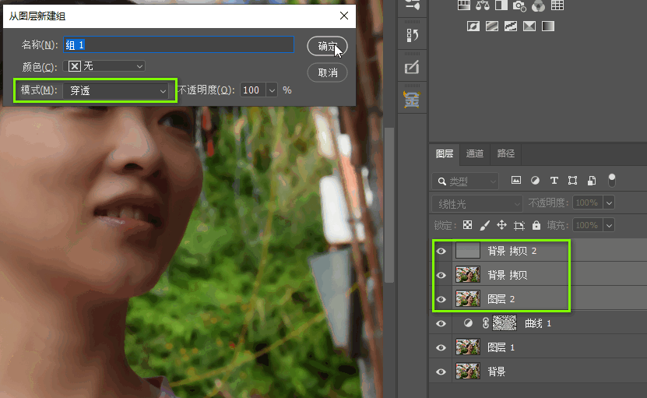
Task: Click layers panel 不透明度 100% field
Action: (588, 203)
